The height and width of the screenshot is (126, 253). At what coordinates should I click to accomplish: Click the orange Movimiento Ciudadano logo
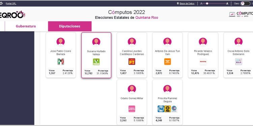[167, 61]
